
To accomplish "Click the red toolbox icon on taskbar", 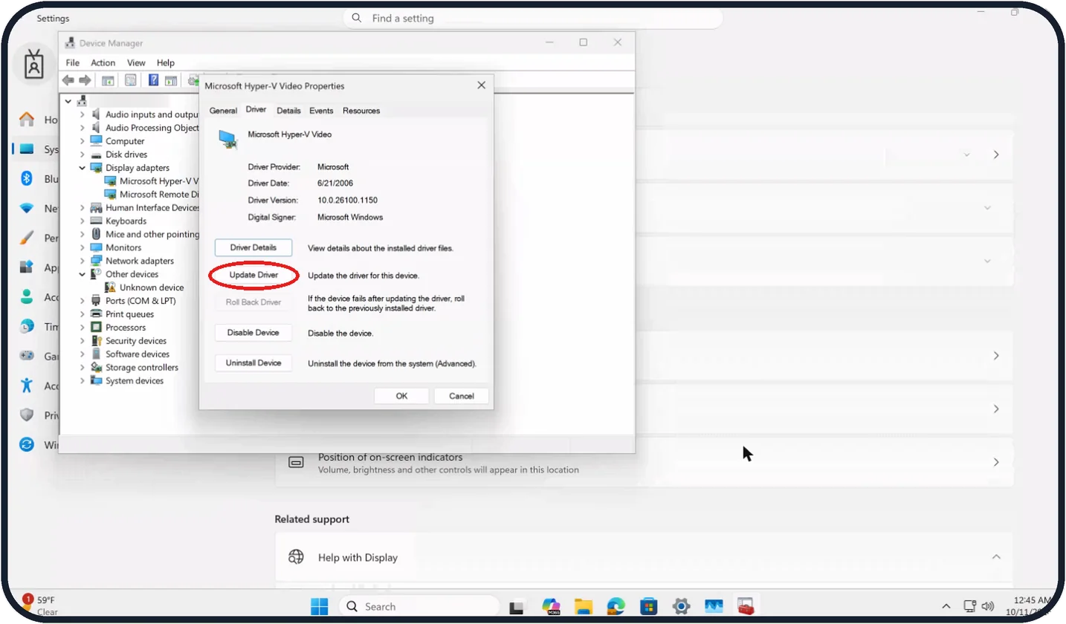I will (746, 607).
